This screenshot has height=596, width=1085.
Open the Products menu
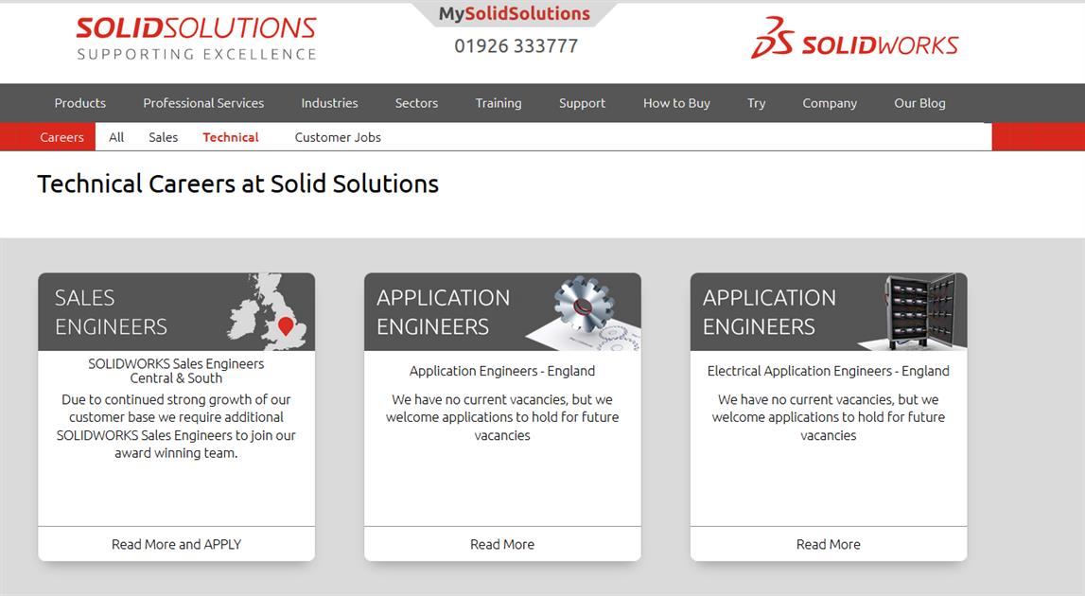(79, 103)
